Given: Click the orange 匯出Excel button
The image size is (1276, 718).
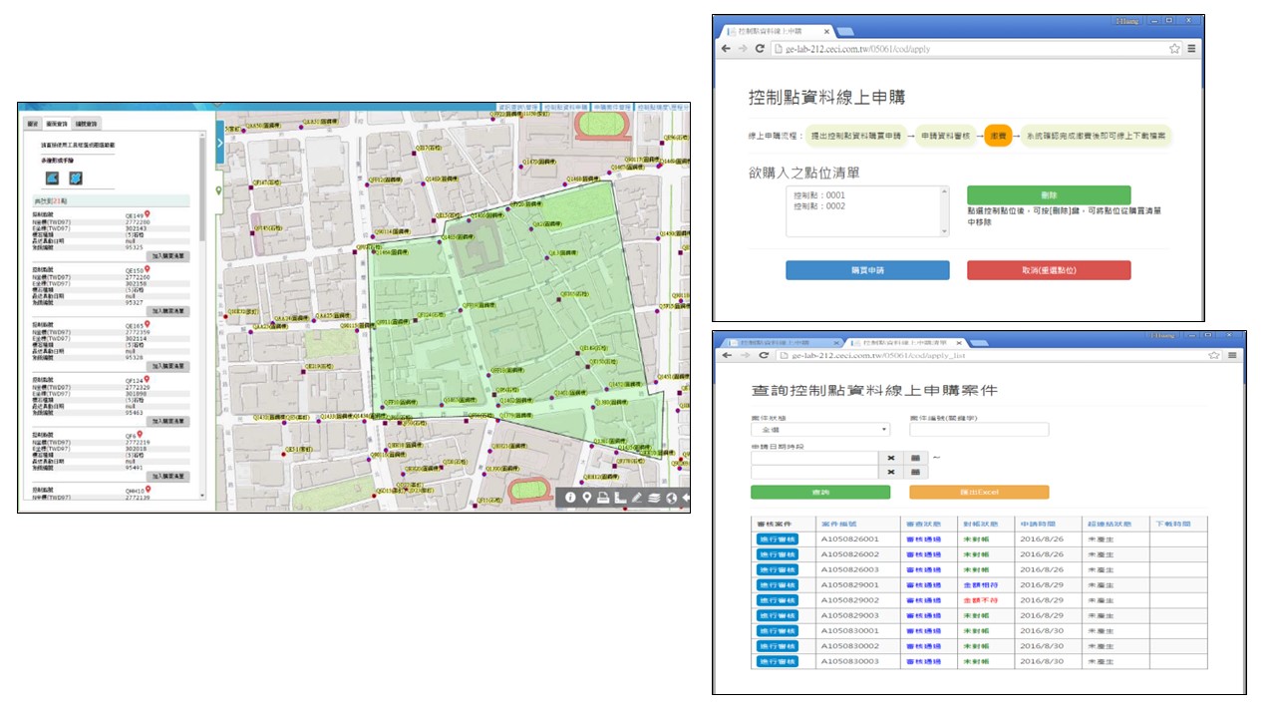Looking at the screenshot, I should tap(979, 493).
